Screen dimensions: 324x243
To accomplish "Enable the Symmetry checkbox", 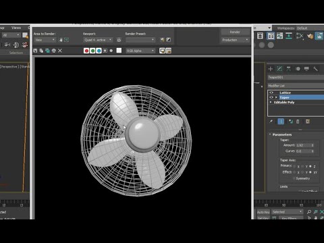I will [x=294, y=178].
